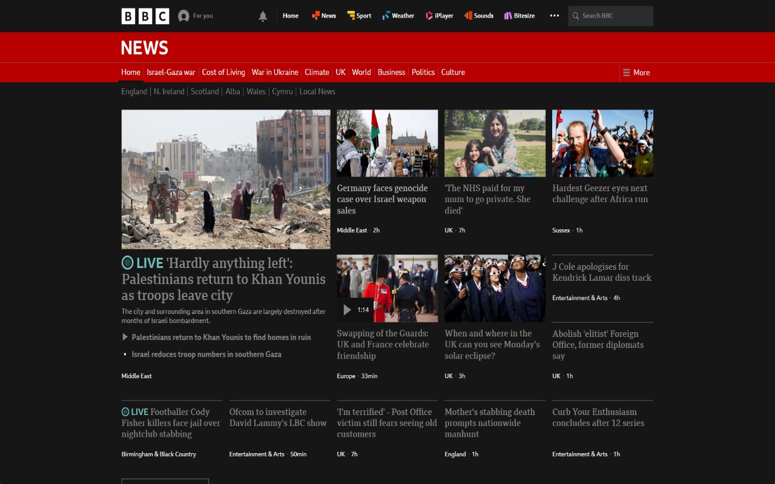Open 'J Cole apologises' headline
775x484 pixels.
[x=602, y=272]
